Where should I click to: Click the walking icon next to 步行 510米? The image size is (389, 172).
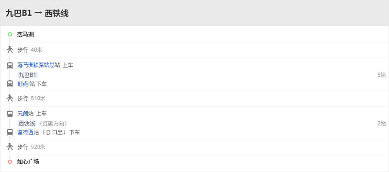coord(10,98)
